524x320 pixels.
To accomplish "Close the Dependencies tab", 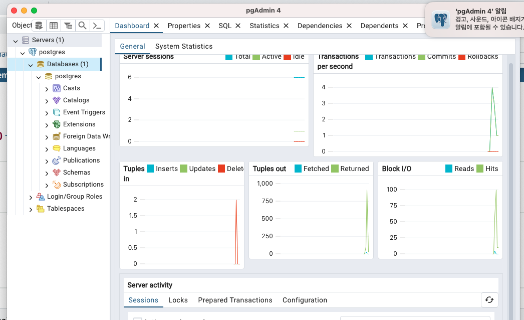I will click(349, 26).
